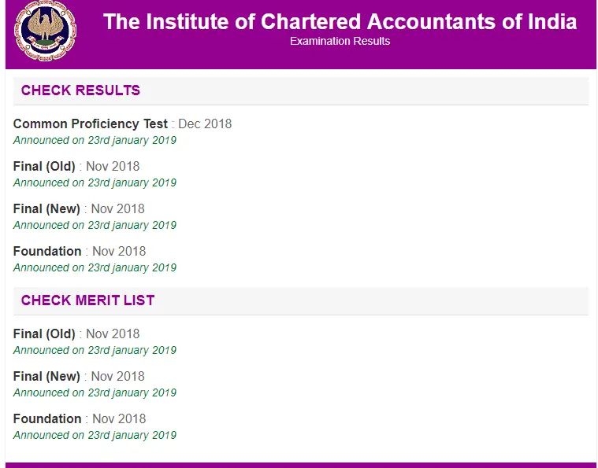The width and height of the screenshot is (598, 468).
Task: Open Foundation merit list link
Action: 80,419
